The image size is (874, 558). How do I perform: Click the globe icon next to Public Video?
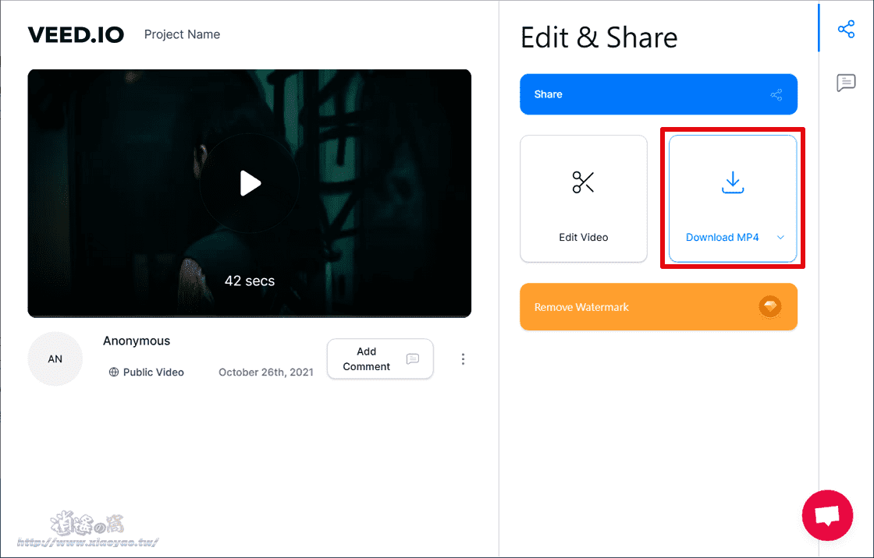point(114,373)
